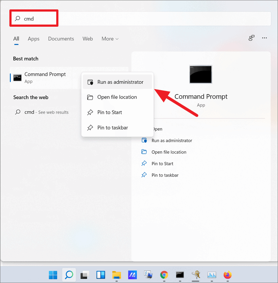Open the golden keys app on taskbar
Image resolution: width=278 pixels, height=283 pixels.
[196, 275]
